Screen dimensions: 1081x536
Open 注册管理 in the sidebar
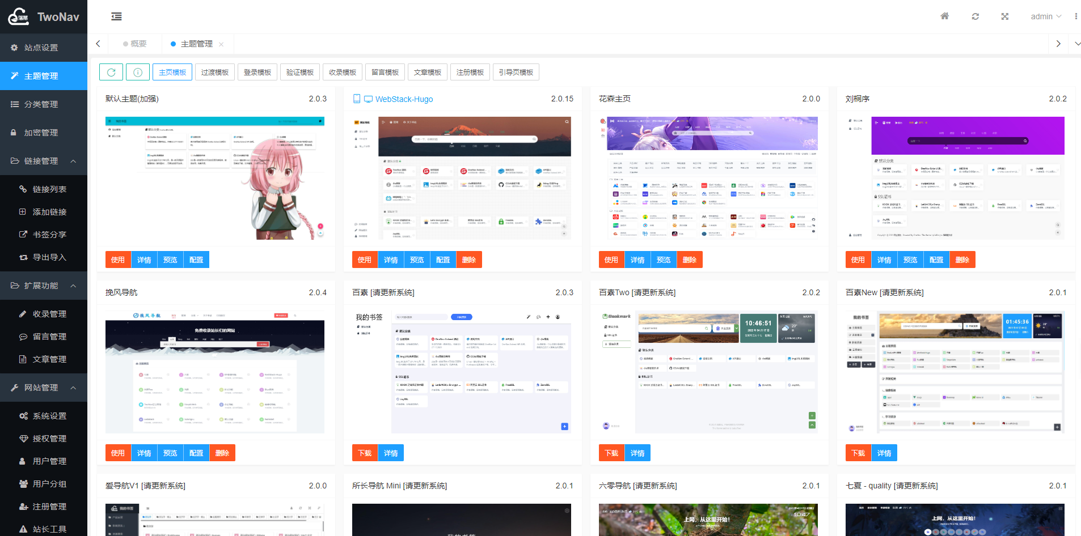pyautogui.click(x=44, y=507)
